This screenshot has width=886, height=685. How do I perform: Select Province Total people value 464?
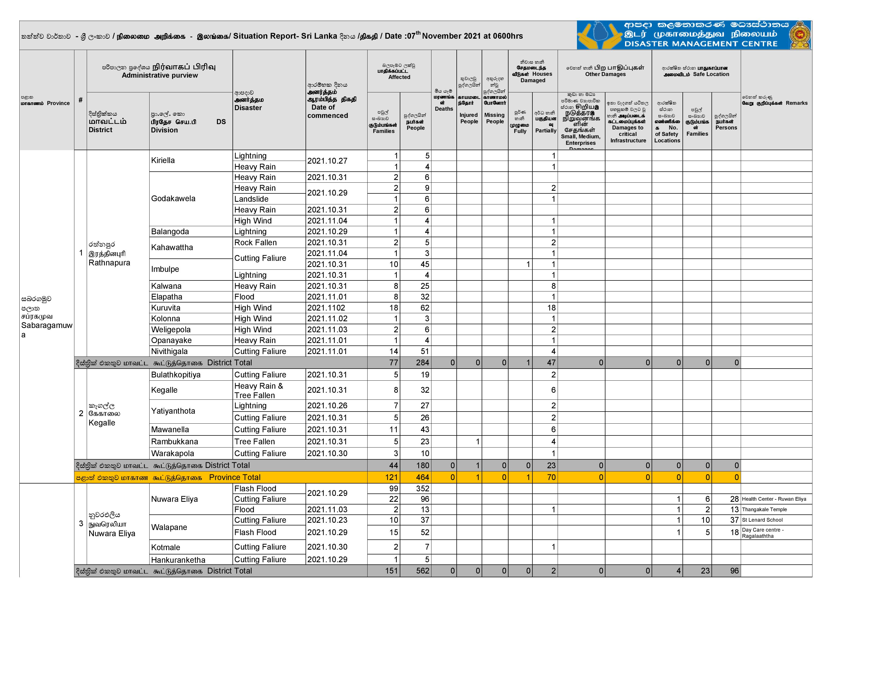pos(415,477)
